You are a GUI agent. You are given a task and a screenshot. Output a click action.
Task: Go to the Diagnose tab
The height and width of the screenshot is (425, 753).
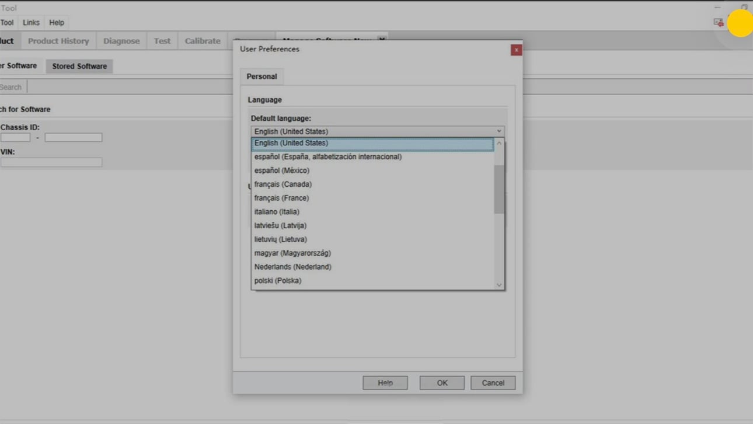(121, 41)
